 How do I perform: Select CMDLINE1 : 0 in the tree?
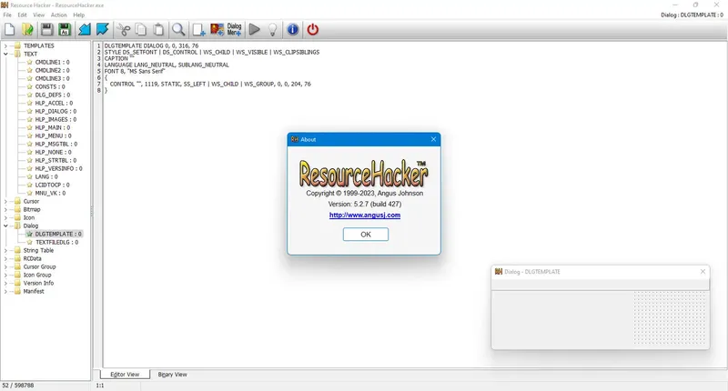(x=52, y=62)
